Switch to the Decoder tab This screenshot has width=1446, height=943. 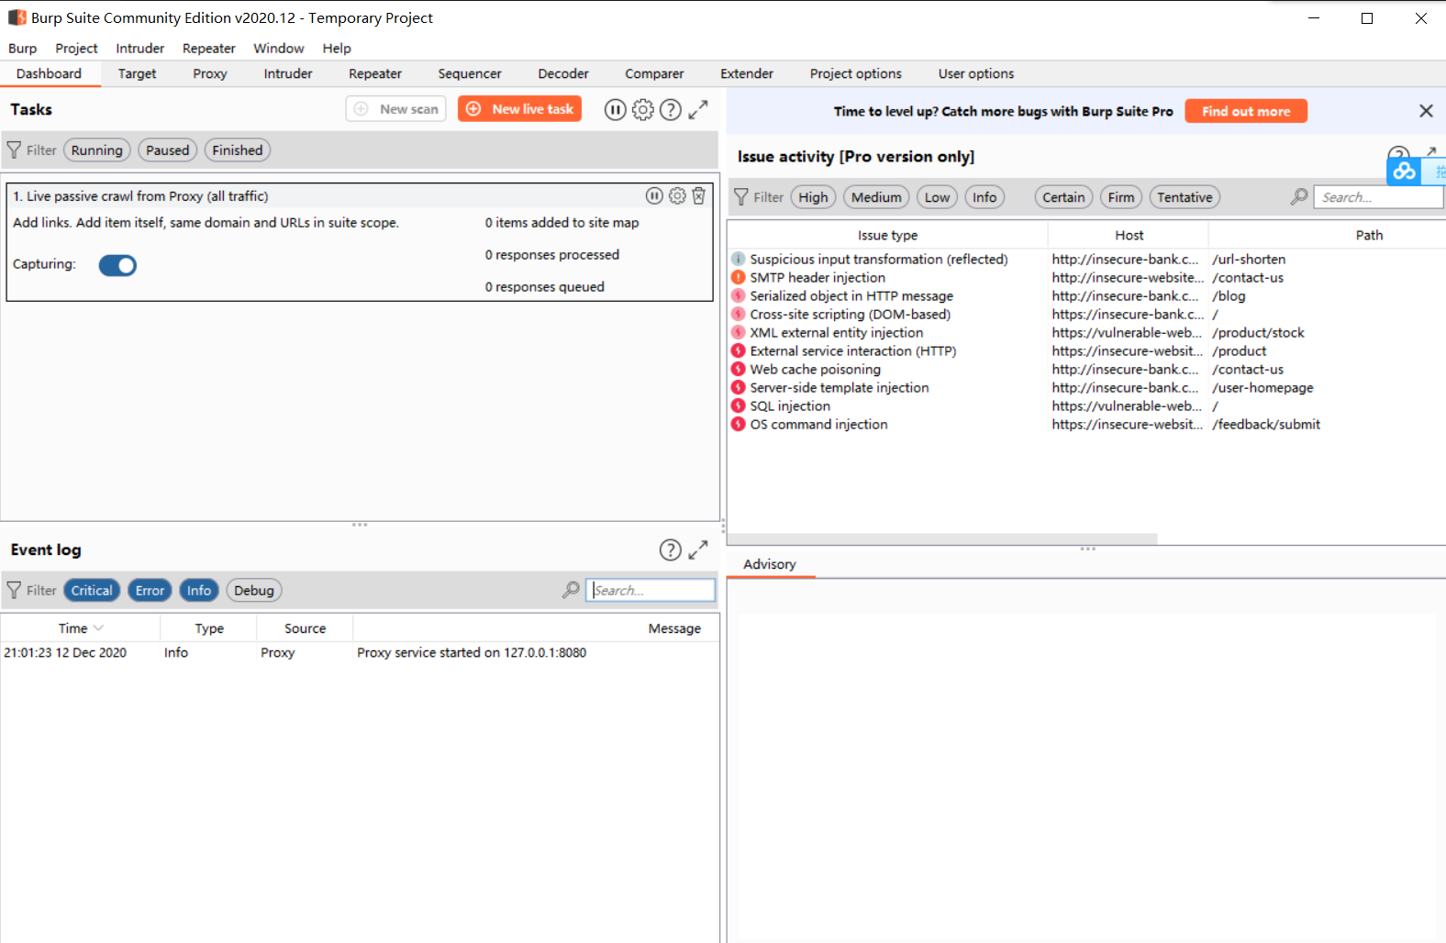563,73
